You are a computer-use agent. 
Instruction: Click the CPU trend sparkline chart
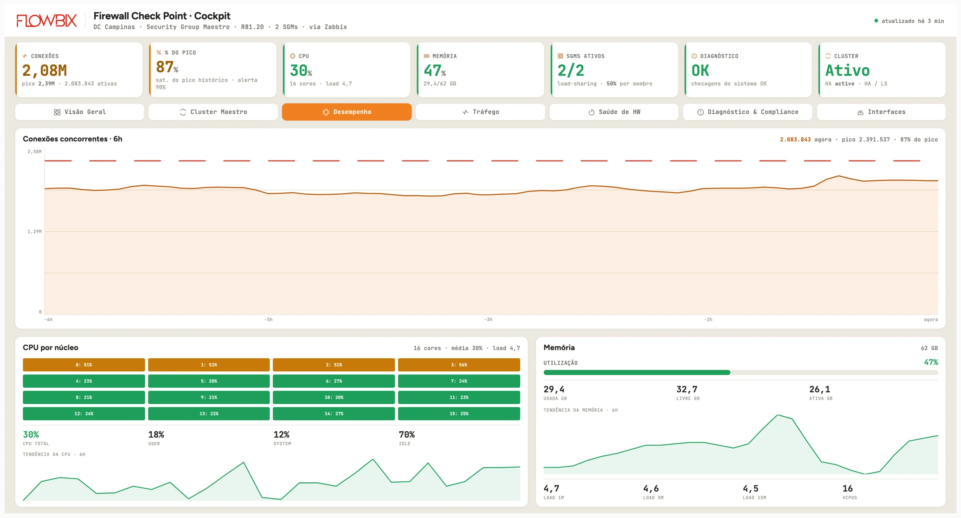271,480
